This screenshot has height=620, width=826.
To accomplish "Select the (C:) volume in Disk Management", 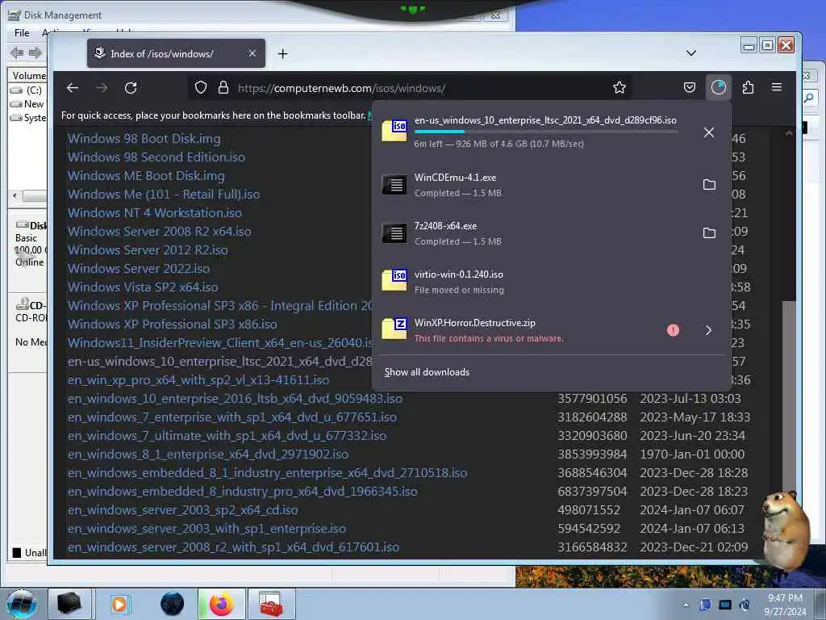I will 27,90.
